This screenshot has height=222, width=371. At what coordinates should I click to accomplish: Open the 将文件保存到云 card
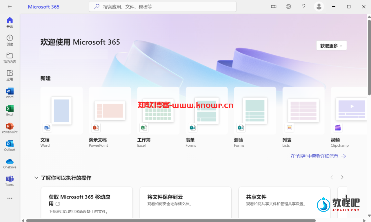tap(185, 203)
